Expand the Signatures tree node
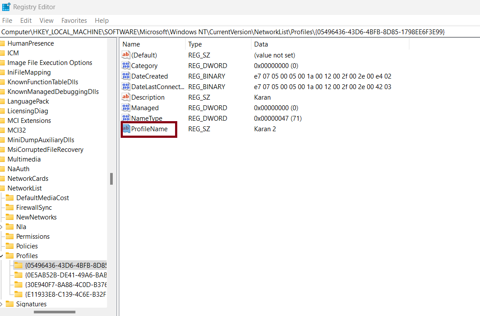Image resolution: width=480 pixels, height=316 pixels. [x=1, y=304]
